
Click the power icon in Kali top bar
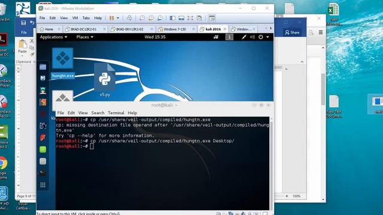pos(261,37)
